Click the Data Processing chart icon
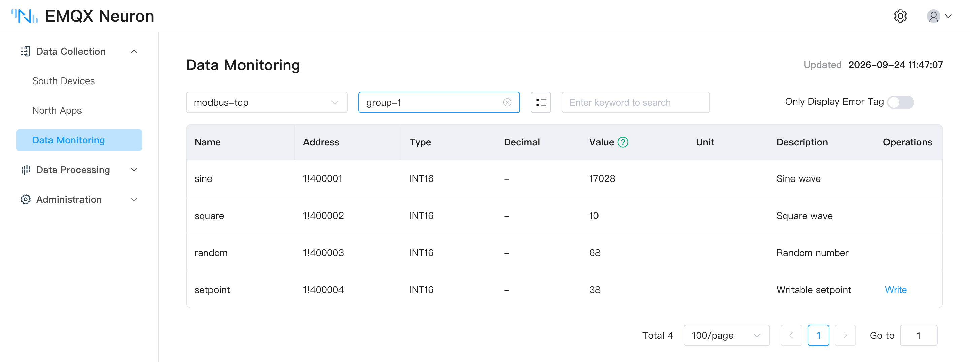Image resolution: width=970 pixels, height=362 pixels. [x=26, y=170]
